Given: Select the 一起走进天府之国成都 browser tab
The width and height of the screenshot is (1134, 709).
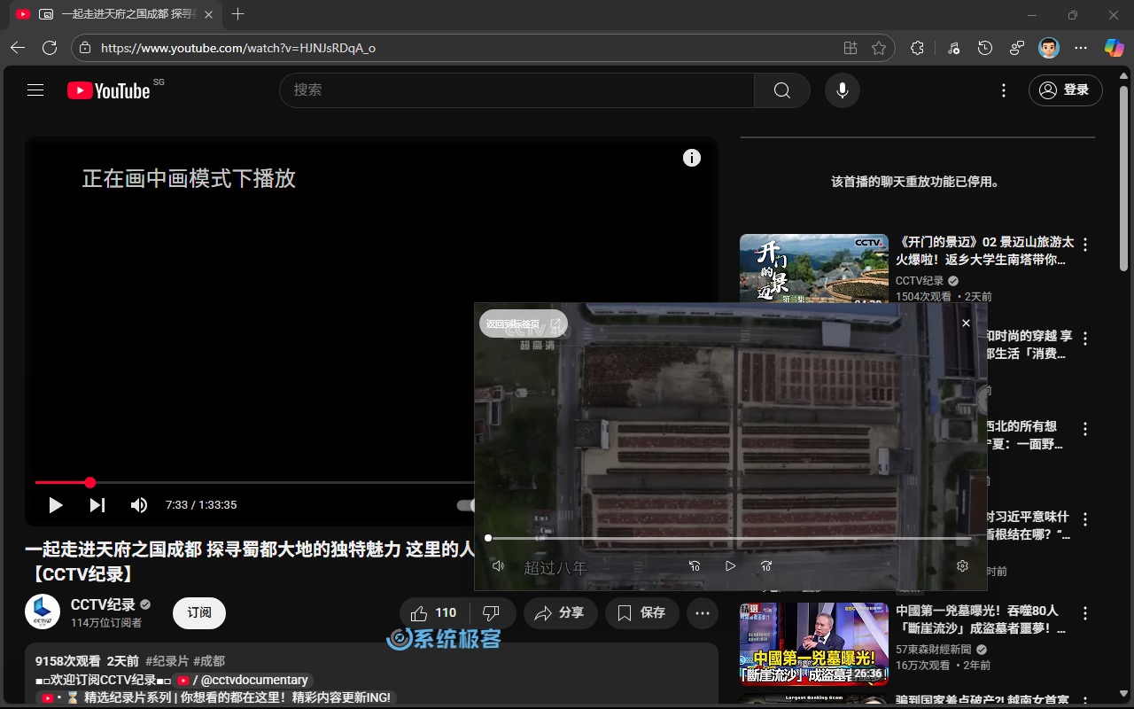Looking at the screenshot, I should (x=115, y=14).
